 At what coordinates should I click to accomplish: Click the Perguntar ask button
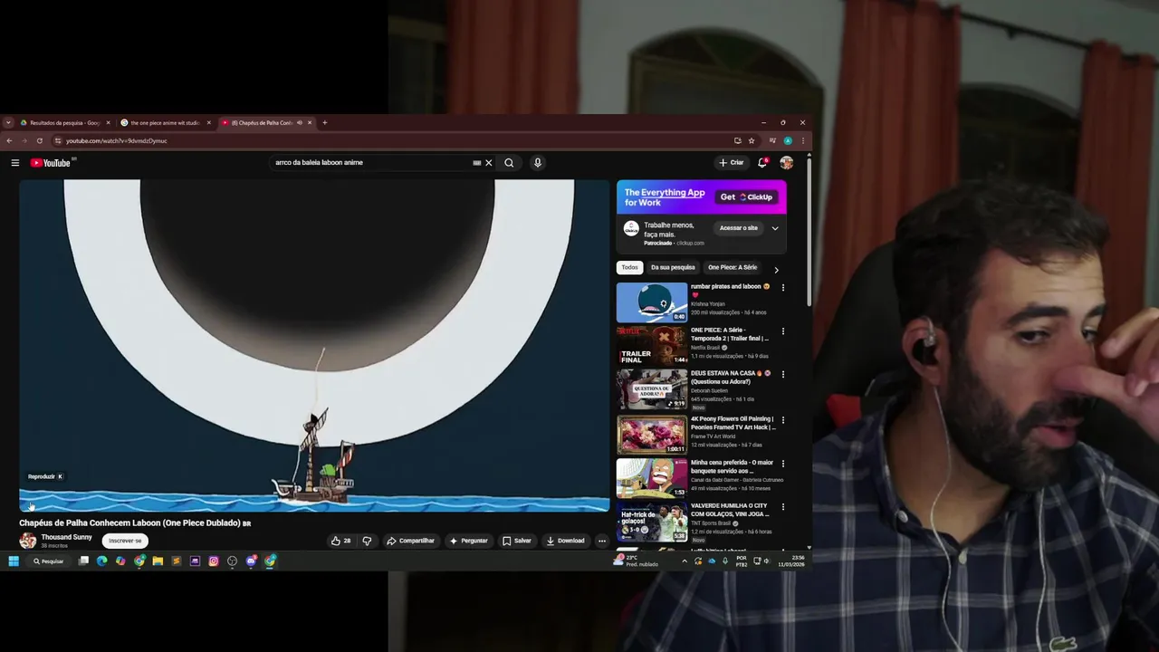[x=468, y=541]
